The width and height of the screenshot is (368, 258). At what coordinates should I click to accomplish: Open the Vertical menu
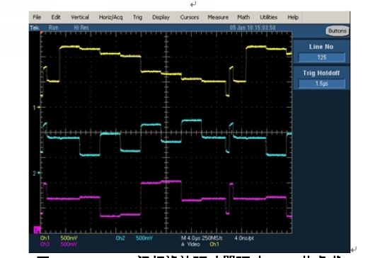click(x=80, y=17)
